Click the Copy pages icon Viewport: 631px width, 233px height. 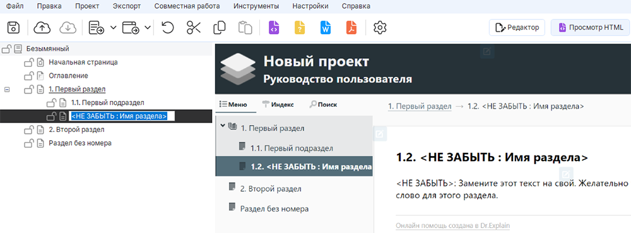point(220,28)
